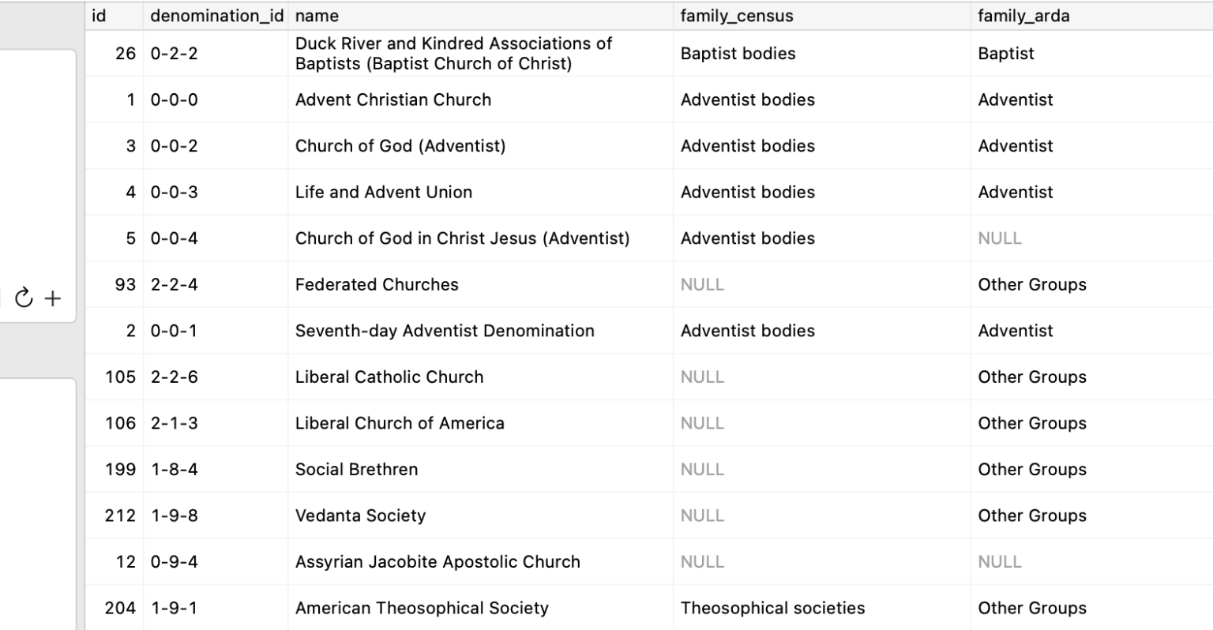
Task: Sort by the id column header
Action: 100,16
